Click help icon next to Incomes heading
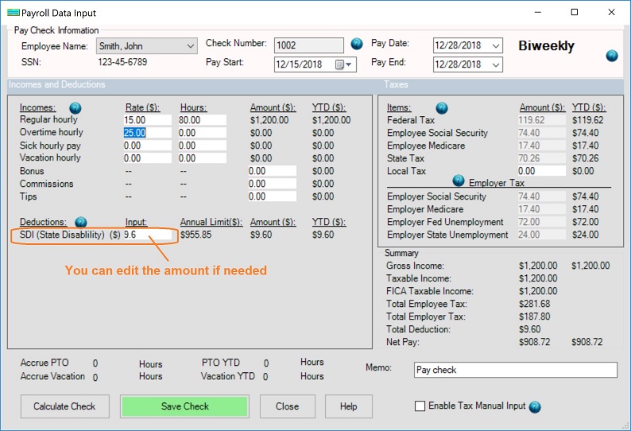The width and height of the screenshot is (631, 431). (x=75, y=107)
